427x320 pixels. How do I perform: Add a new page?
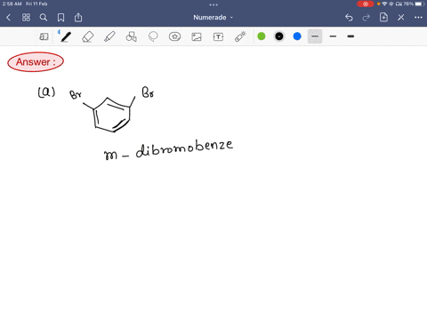point(383,18)
